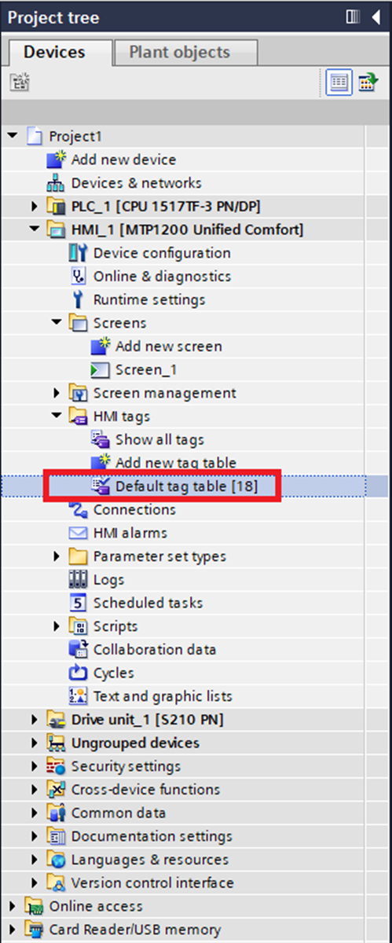
Task: Click the Add new device icon
Action: (57, 160)
